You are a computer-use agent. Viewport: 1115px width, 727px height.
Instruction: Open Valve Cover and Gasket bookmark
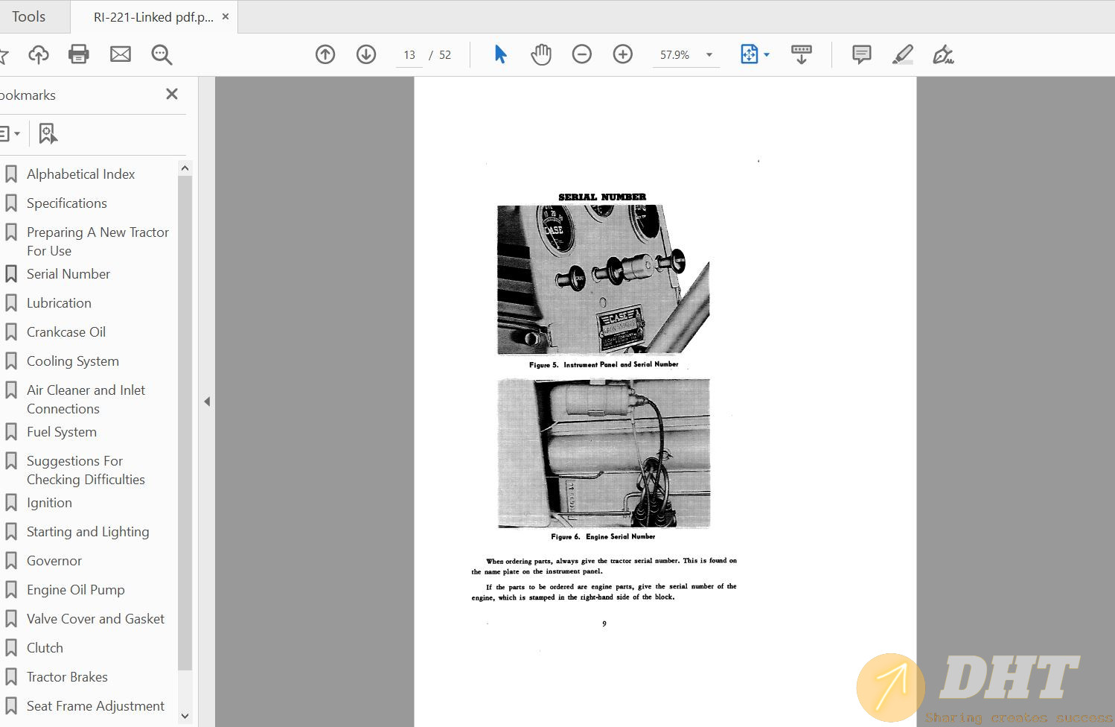coord(95,619)
